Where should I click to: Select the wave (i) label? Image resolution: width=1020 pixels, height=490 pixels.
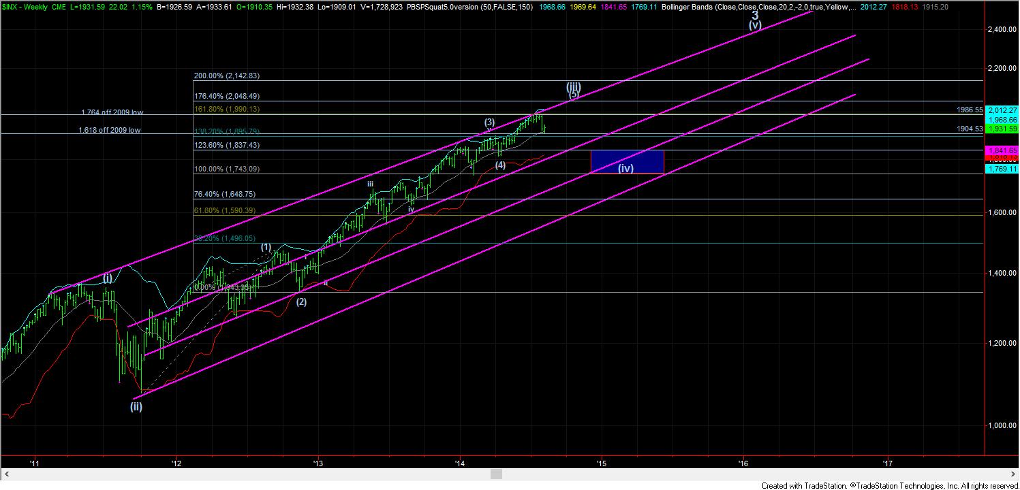(x=108, y=278)
